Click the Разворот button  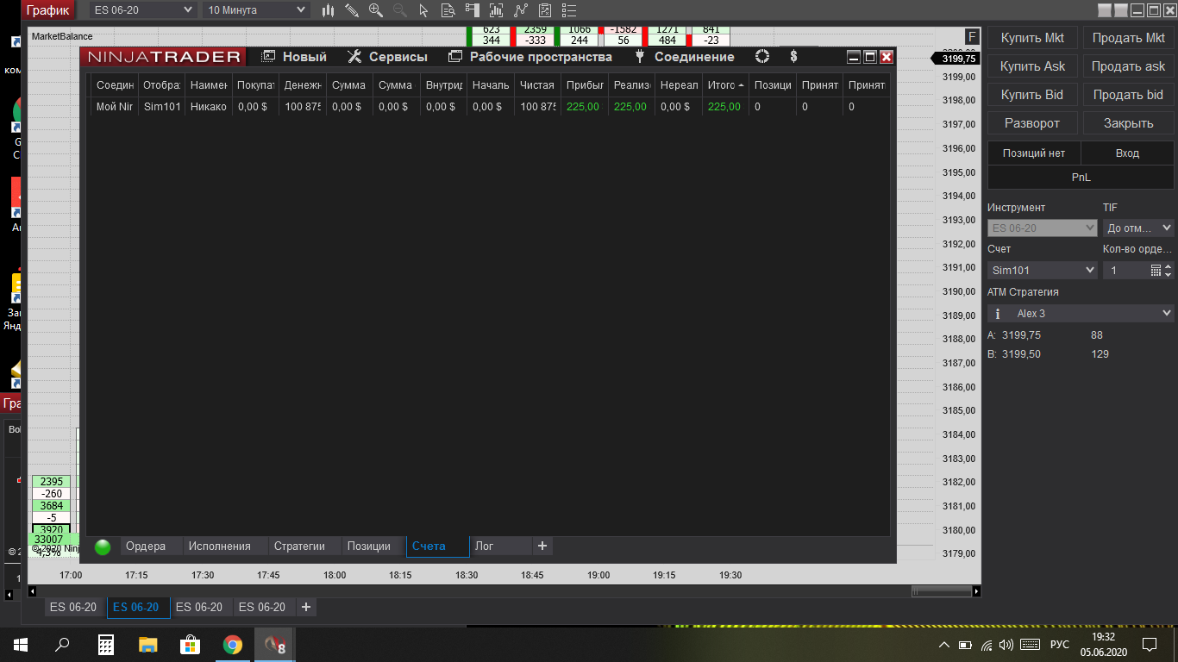pos(1032,123)
